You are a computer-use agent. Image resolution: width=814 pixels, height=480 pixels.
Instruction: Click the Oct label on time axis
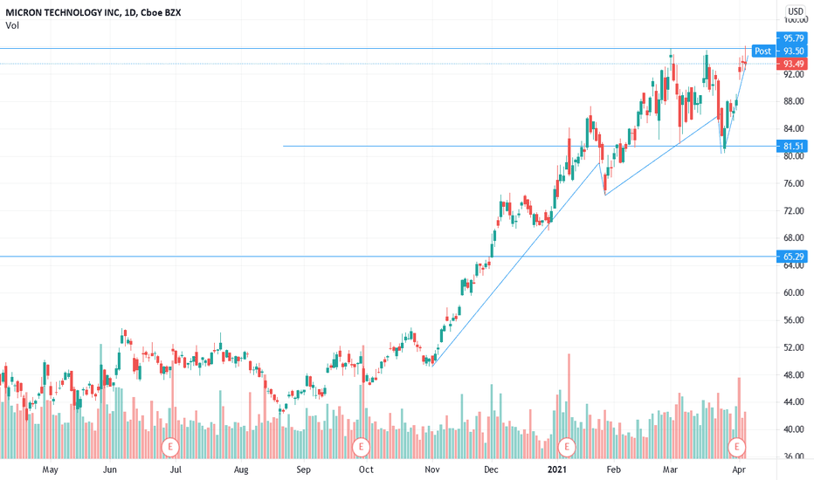[x=366, y=470]
